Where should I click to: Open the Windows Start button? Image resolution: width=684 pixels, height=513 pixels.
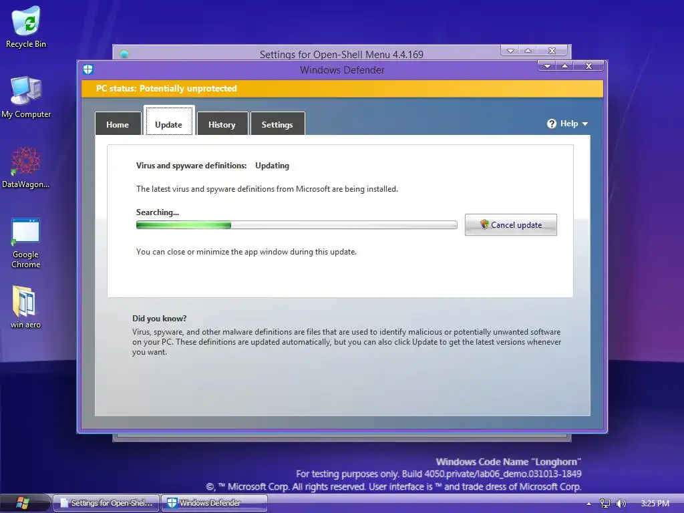pos(22,503)
